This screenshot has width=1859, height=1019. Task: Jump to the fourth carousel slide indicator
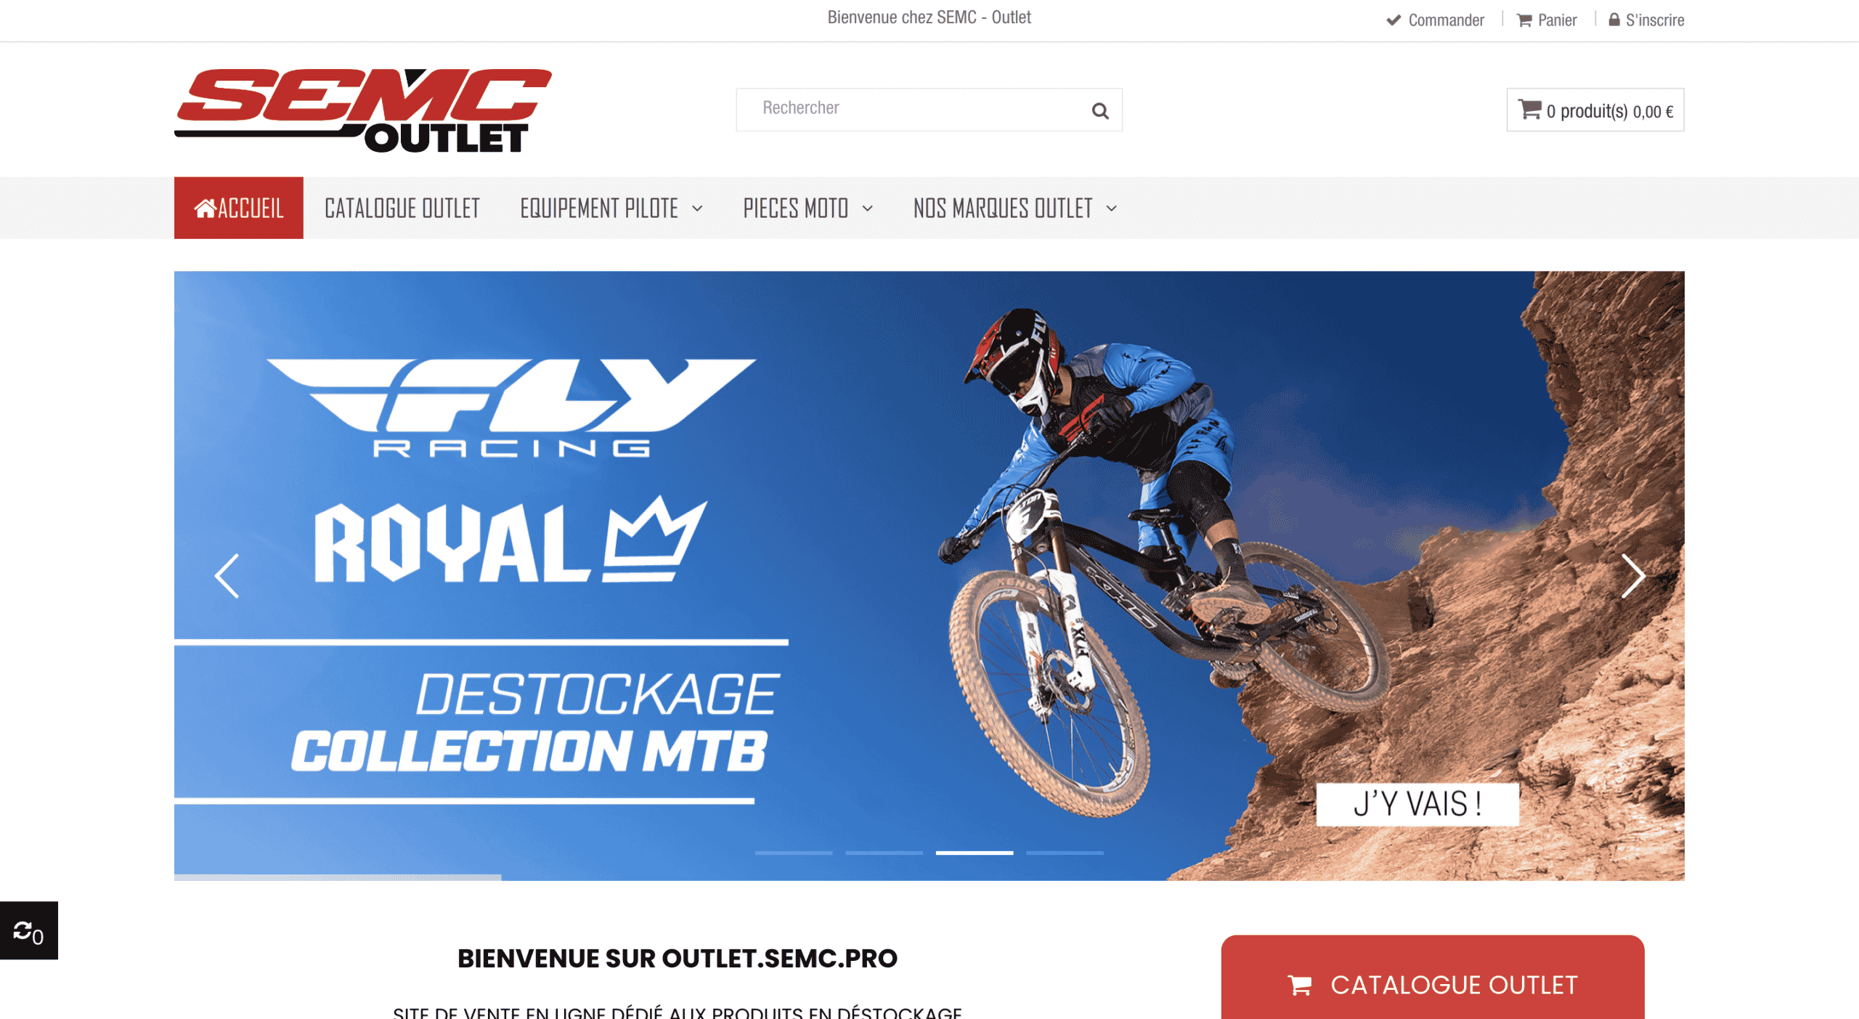(1065, 853)
